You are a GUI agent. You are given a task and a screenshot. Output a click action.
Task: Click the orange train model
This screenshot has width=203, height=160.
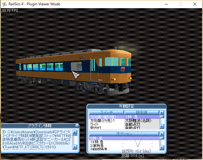click(74, 71)
